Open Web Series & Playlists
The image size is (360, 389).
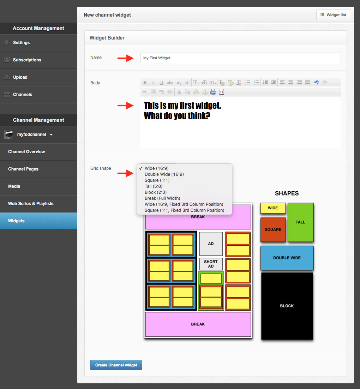pyautogui.click(x=38, y=204)
